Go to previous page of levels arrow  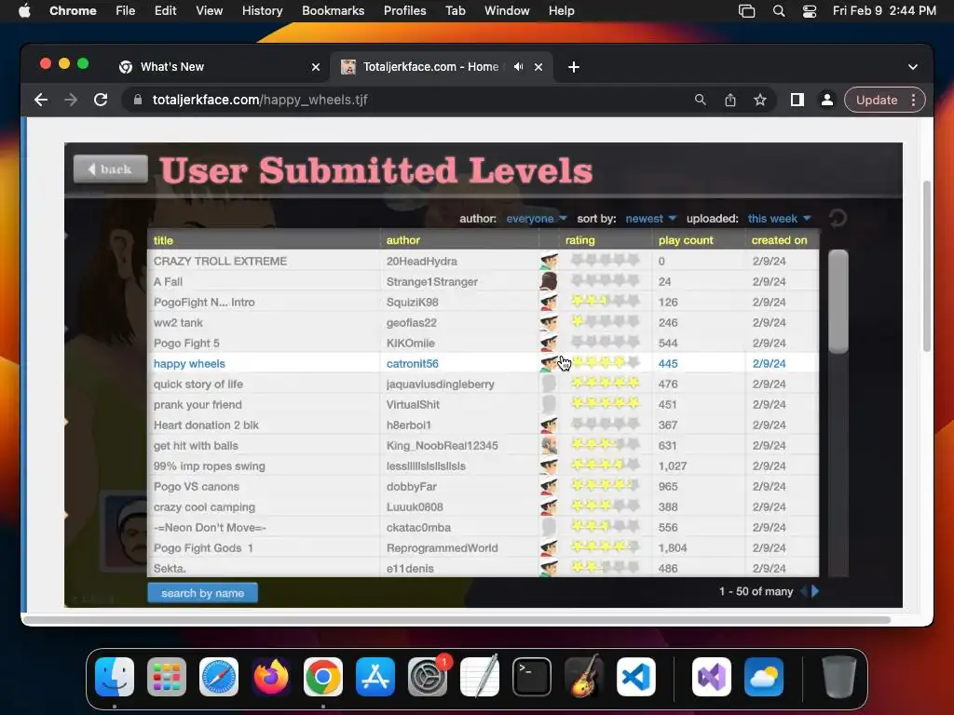(804, 591)
